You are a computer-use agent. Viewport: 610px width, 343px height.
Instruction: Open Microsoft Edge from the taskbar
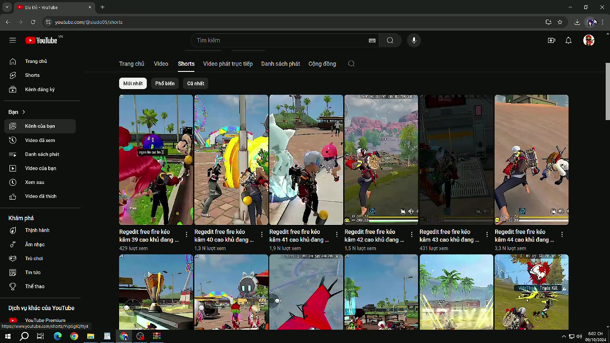(58, 336)
